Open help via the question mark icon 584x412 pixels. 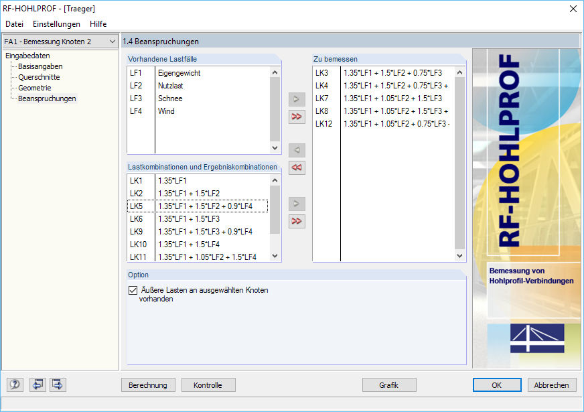[x=14, y=385]
